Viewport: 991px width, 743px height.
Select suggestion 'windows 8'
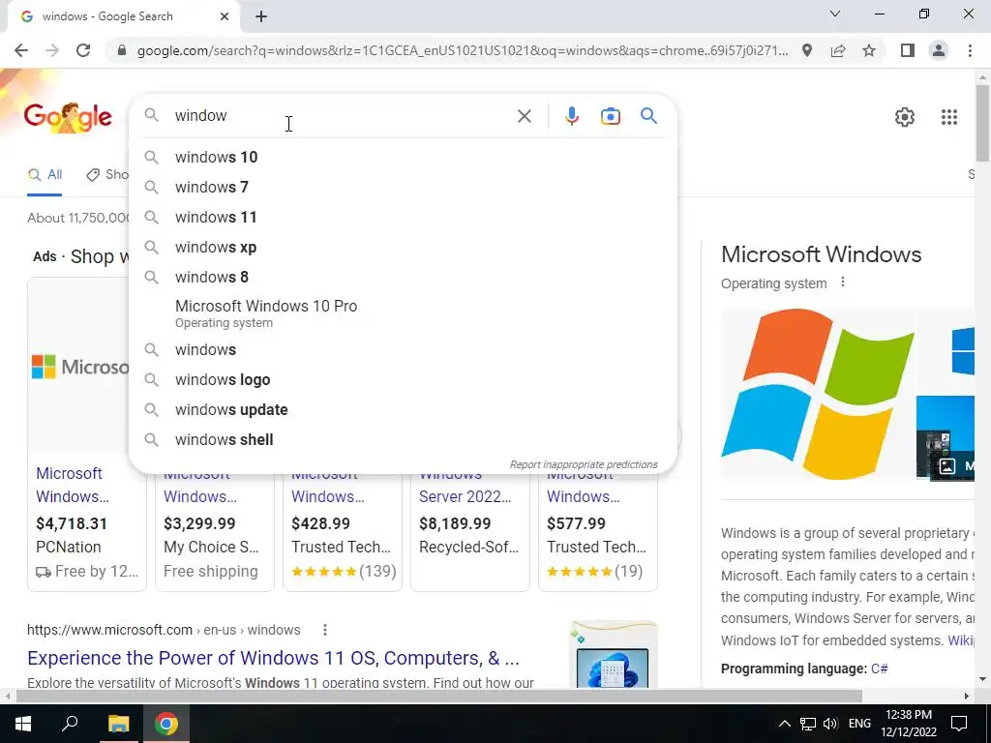coord(403,278)
